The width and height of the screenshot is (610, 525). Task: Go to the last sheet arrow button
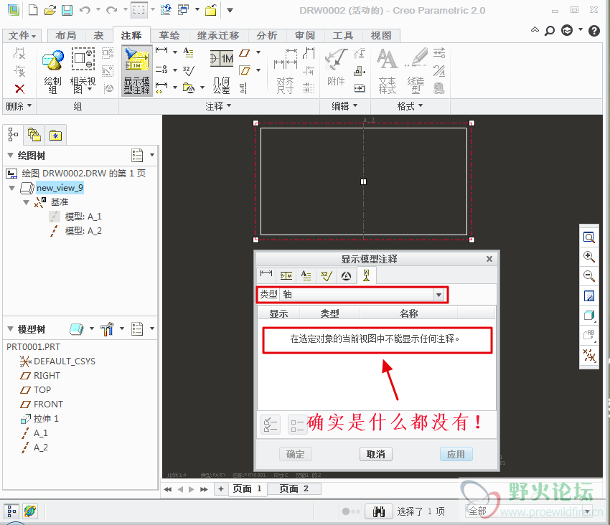tap(204, 489)
